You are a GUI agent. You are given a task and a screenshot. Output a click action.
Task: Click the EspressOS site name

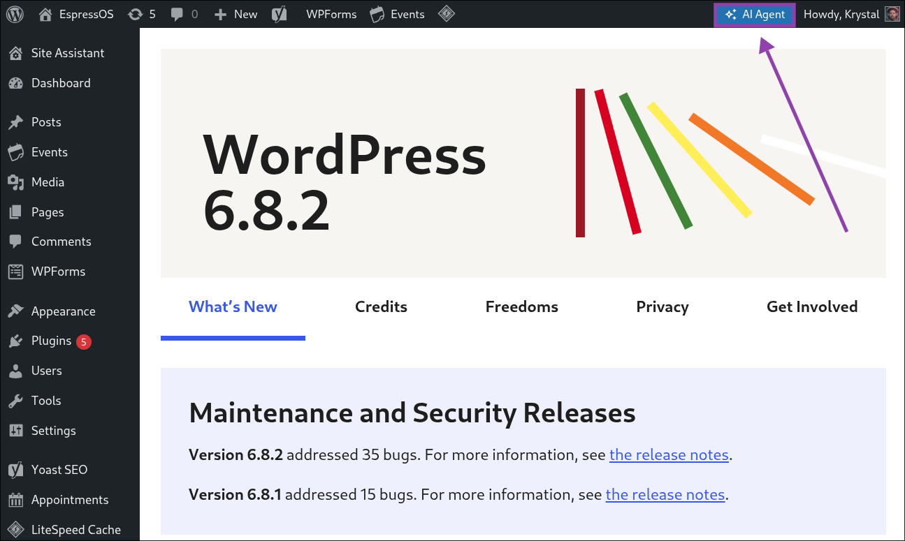[86, 14]
